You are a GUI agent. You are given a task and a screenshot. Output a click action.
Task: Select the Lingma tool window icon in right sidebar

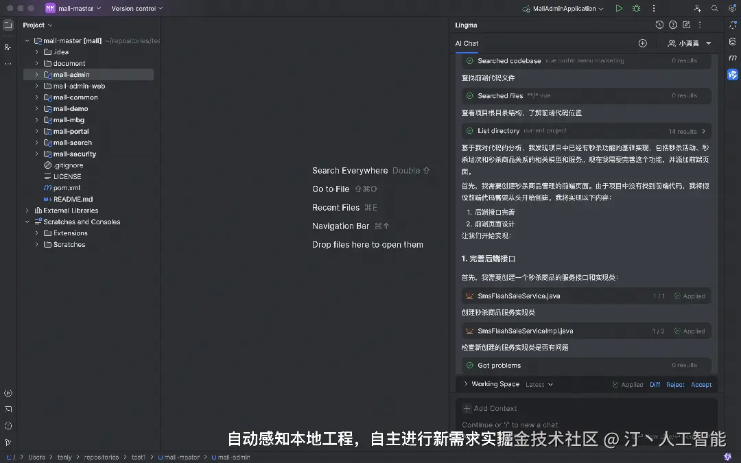point(733,74)
